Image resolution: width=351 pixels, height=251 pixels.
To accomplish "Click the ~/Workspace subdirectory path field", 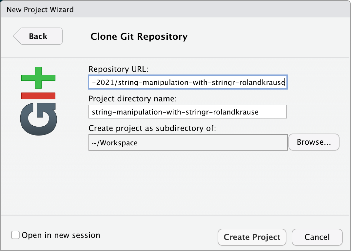I will pos(187,143).
